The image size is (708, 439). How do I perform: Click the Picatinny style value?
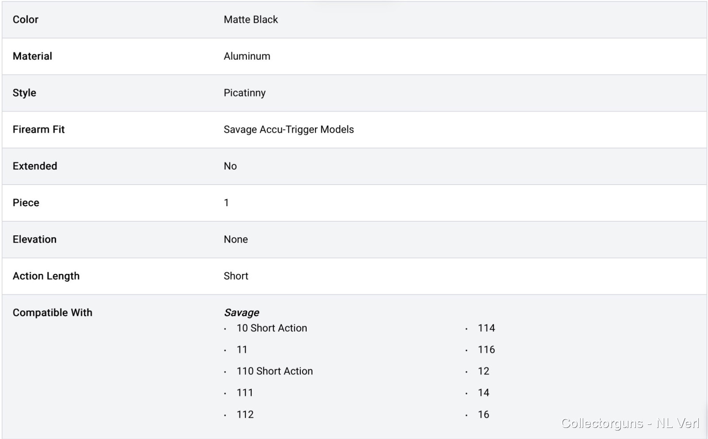point(245,93)
